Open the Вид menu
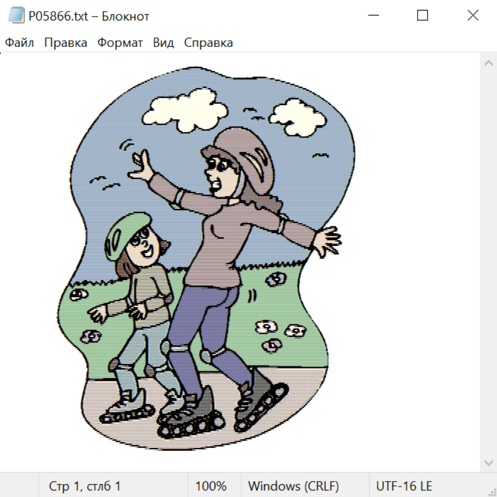The image size is (497, 497). pos(163,43)
